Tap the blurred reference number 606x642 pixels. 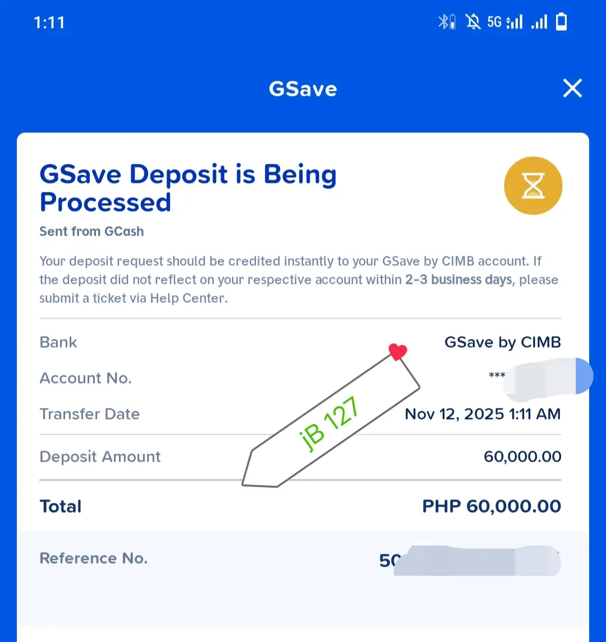[x=470, y=561]
